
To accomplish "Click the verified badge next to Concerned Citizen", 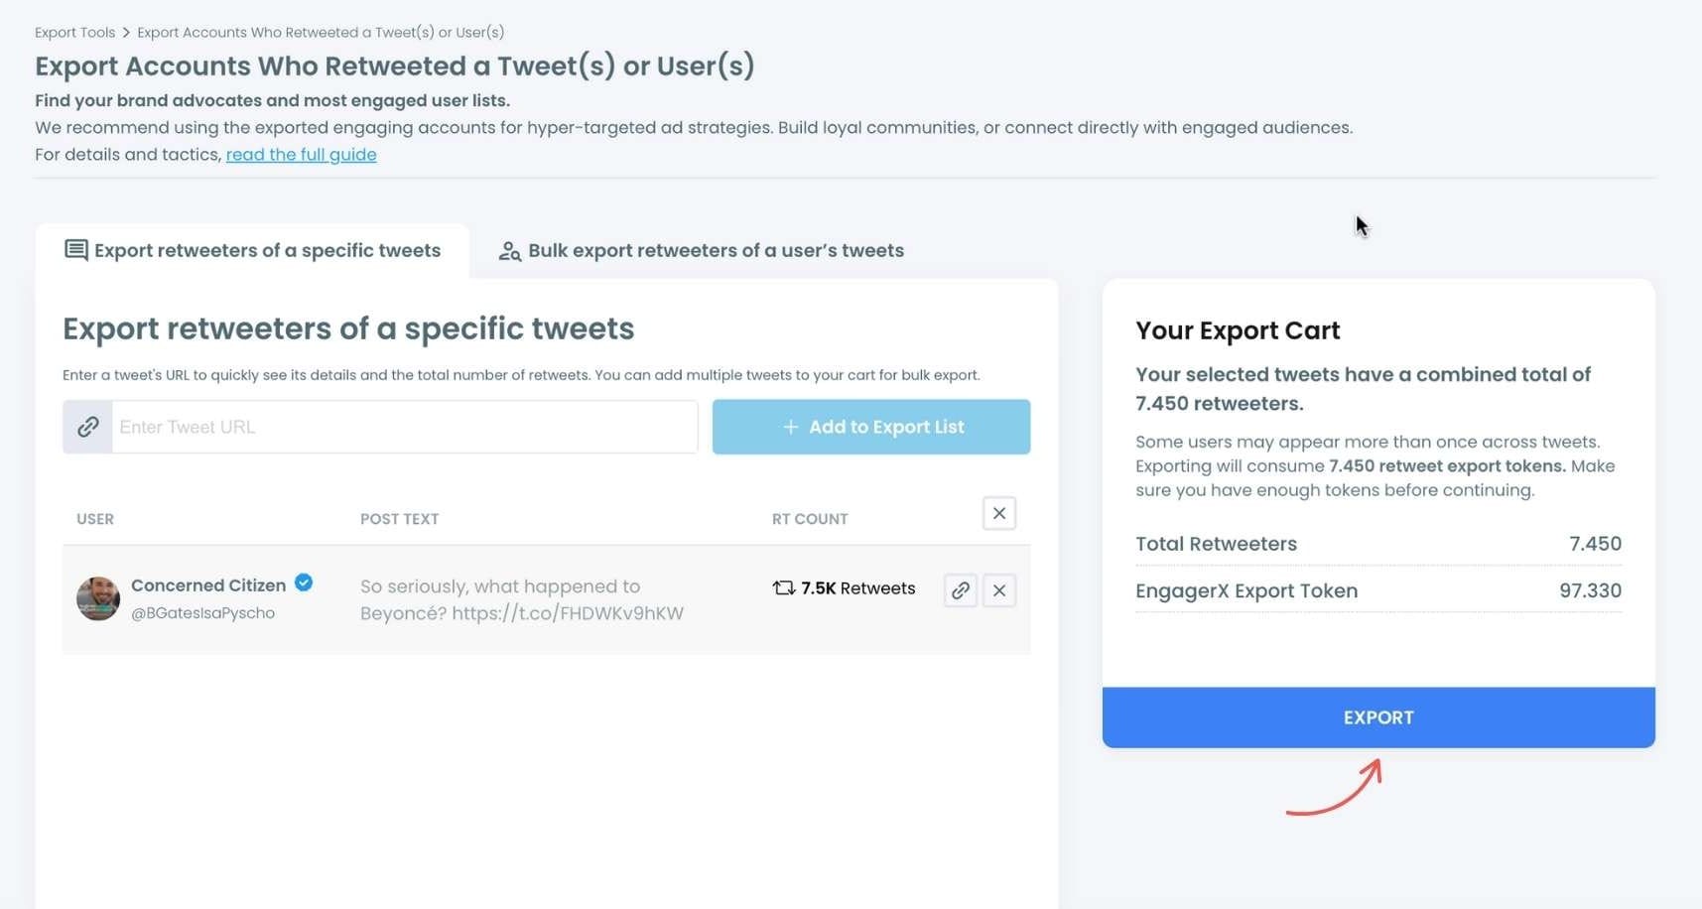I will coord(304,584).
